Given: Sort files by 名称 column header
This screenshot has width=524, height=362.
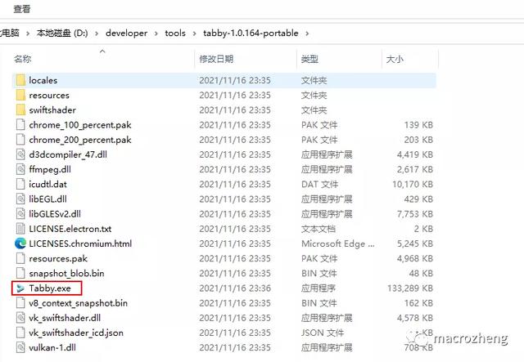Looking at the screenshot, I should [x=23, y=59].
